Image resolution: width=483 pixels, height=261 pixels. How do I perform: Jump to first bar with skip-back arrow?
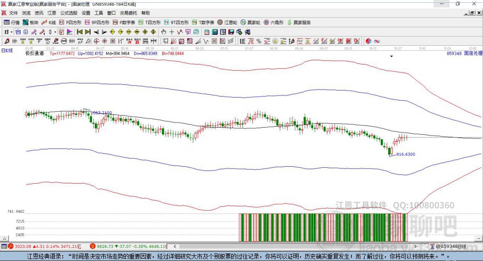(80, 32)
